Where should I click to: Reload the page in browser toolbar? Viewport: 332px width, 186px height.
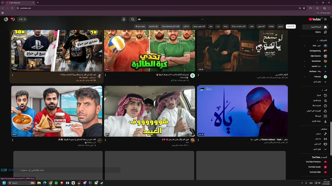12,8
